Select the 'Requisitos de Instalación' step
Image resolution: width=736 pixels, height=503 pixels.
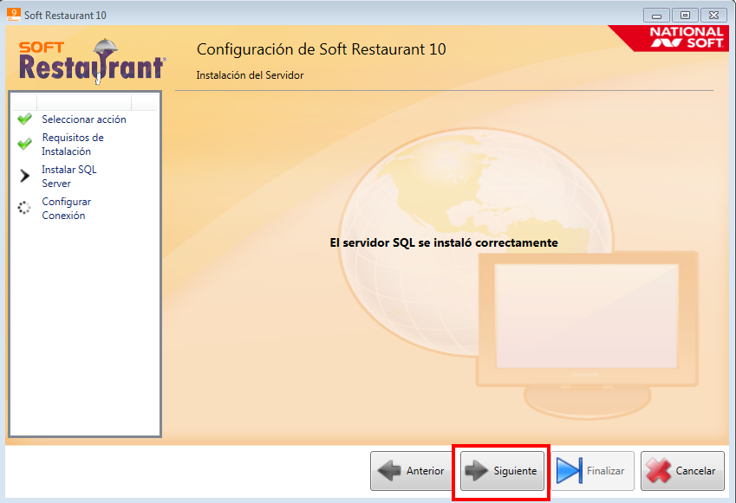pyautogui.click(x=73, y=145)
